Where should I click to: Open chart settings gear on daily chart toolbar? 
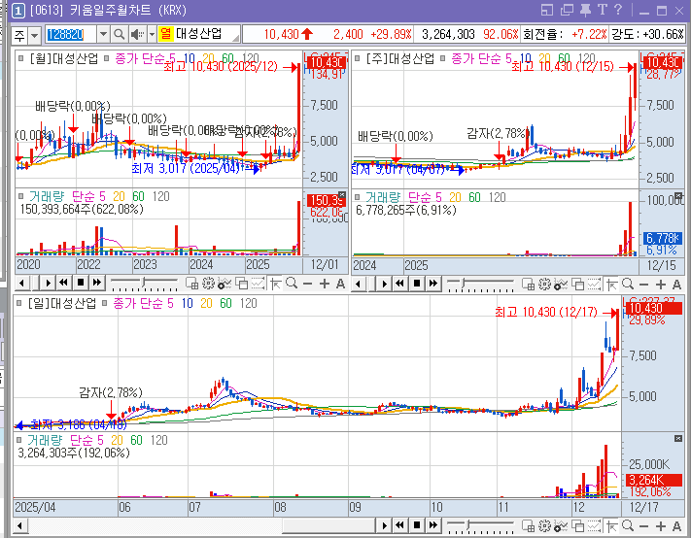click(x=544, y=525)
